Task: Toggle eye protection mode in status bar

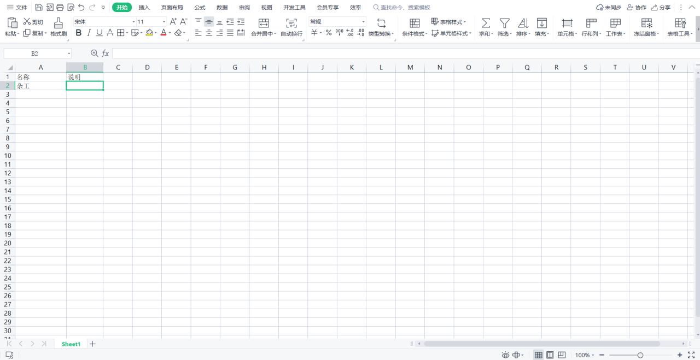Action: click(505, 355)
